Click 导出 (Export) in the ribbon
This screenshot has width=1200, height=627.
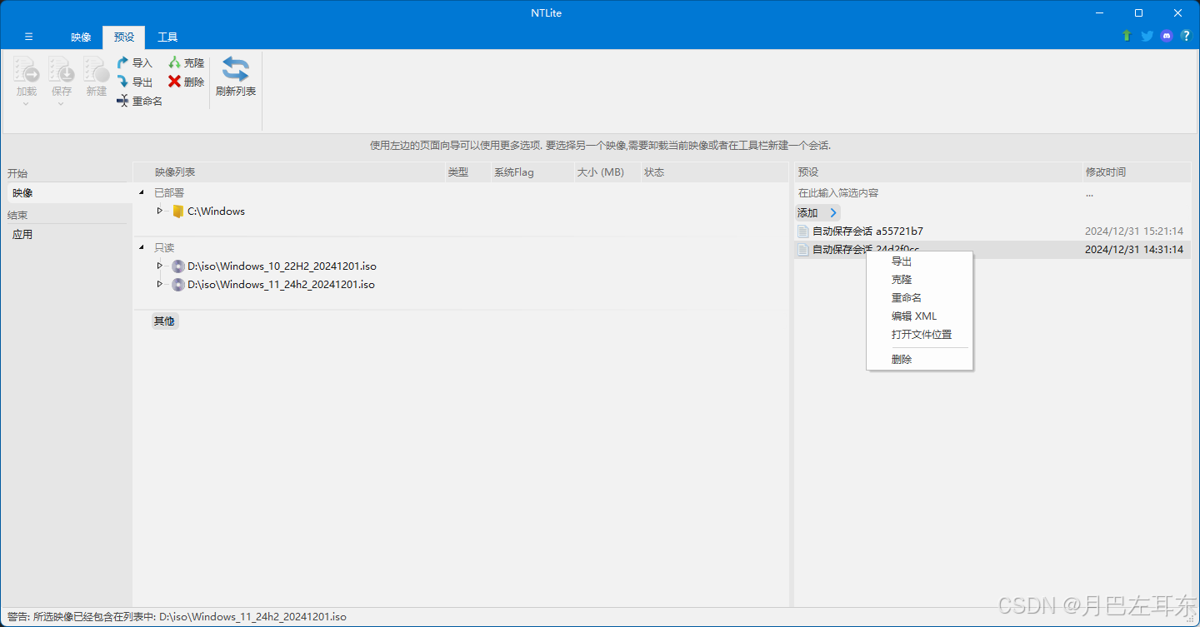[135, 82]
